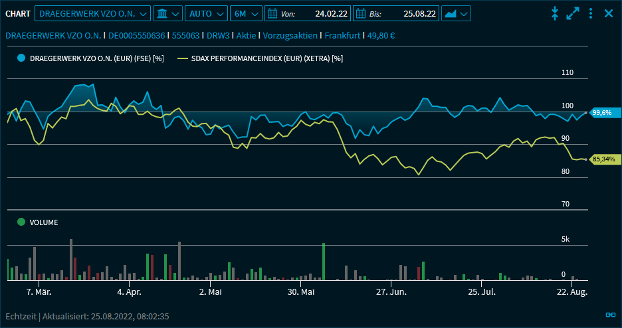
Task: Open the DRAEGERWERK VZO O.N. instrument dropdown
Action: point(92,13)
